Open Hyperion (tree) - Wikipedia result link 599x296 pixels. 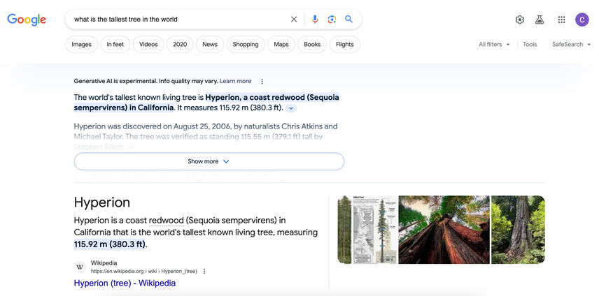pos(125,283)
